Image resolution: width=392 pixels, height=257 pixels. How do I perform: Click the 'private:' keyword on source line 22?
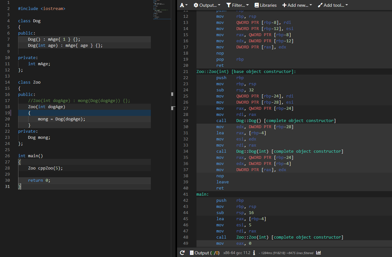[28, 131]
